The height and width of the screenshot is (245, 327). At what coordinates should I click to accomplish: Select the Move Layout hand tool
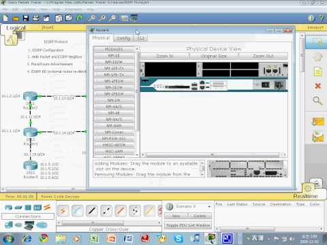(318, 56)
